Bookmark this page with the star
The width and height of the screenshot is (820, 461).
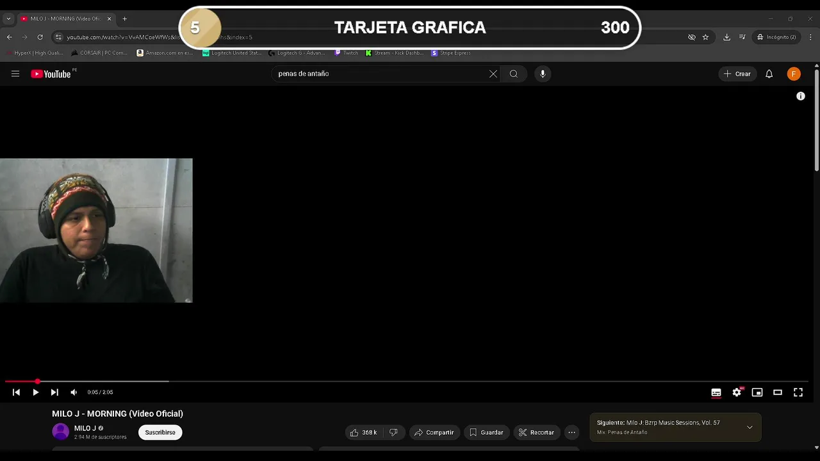[706, 37]
